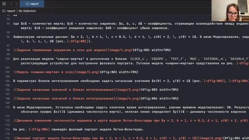Viewport: 249px width, 140px height.
Task: Click the webcam video overlay
Action: [x=230, y=10]
